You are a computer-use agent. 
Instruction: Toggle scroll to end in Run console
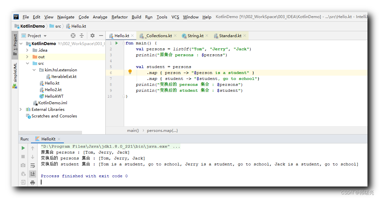[33, 174]
